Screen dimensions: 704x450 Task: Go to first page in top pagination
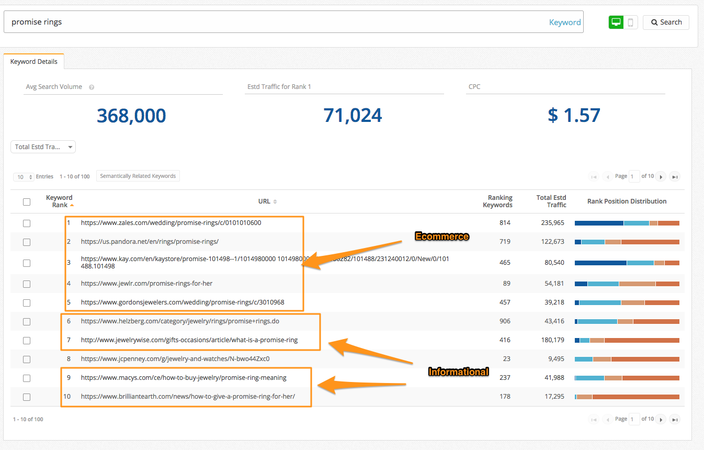click(x=594, y=176)
